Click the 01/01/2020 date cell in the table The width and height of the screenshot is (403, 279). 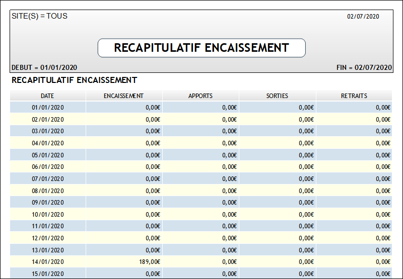point(48,107)
